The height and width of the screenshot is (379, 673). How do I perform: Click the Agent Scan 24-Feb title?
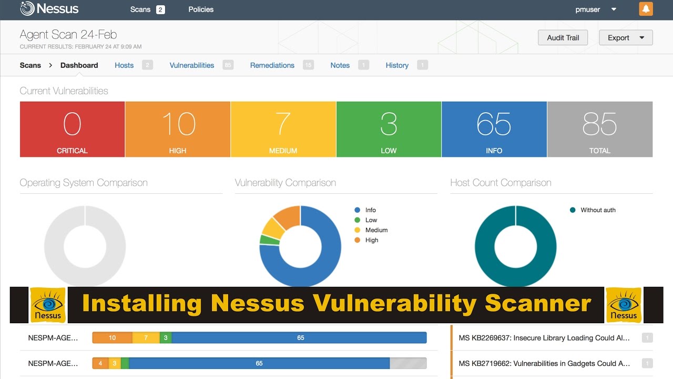tap(68, 35)
